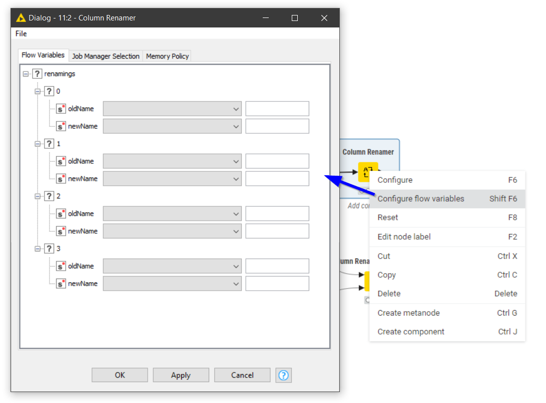Image resolution: width=546 pixels, height=403 pixels.
Task: Choose Edit node label menu item
Action: pyautogui.click(x=447, y=237)
